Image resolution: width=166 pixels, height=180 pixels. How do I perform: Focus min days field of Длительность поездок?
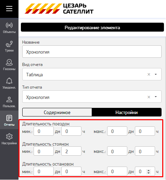click(43, 131)
